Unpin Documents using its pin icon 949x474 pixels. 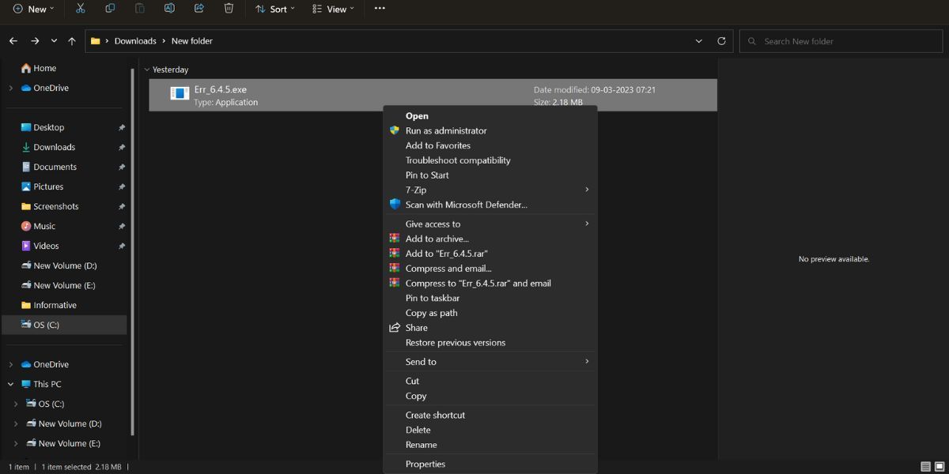pos(122,167)
